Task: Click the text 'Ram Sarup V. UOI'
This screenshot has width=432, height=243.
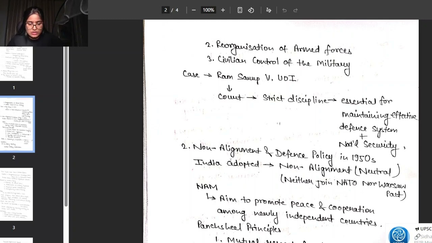Action: (256, 77)
